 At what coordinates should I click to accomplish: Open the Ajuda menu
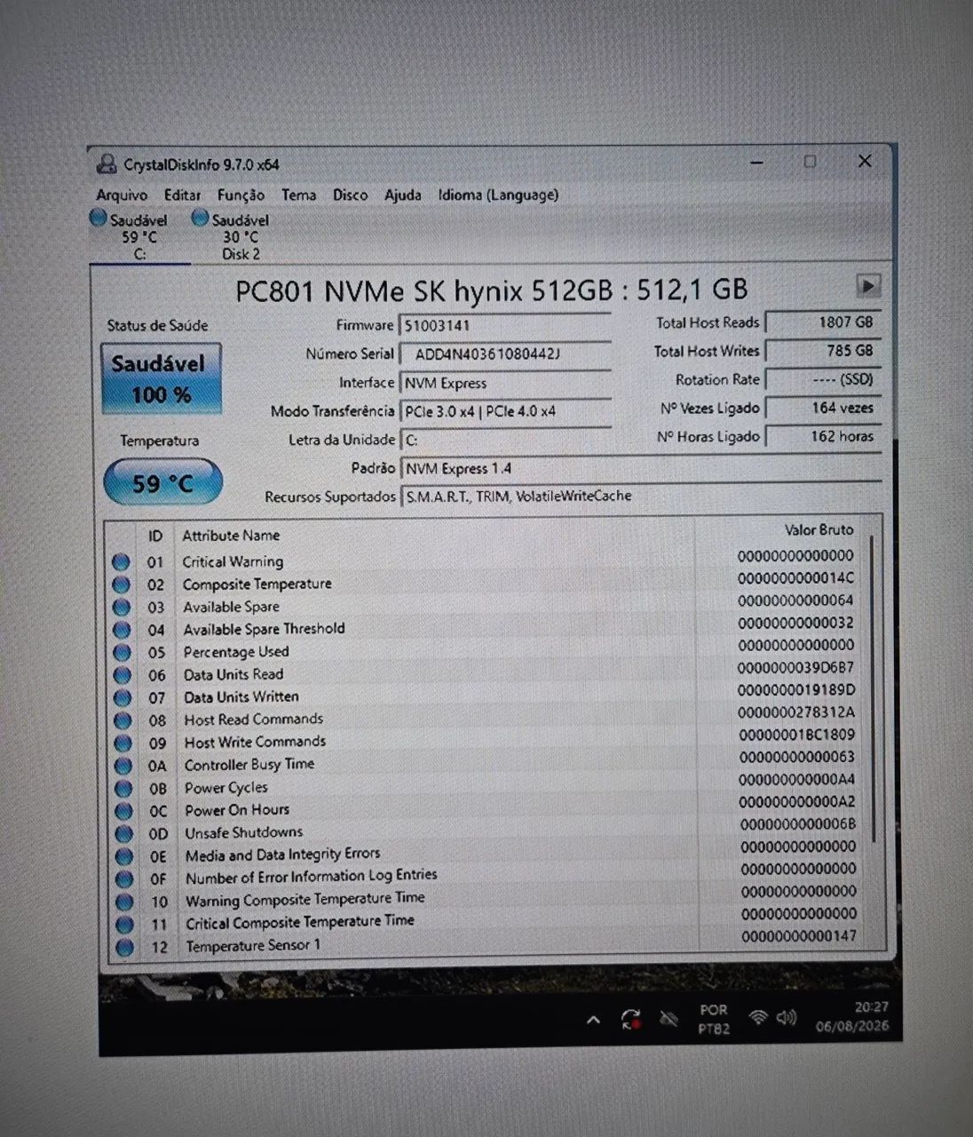tap(402, 195)
